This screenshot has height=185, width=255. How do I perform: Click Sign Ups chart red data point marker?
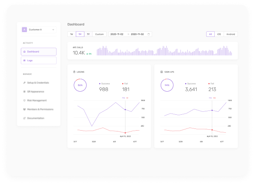pyautogui.click(x=212, y=130)
